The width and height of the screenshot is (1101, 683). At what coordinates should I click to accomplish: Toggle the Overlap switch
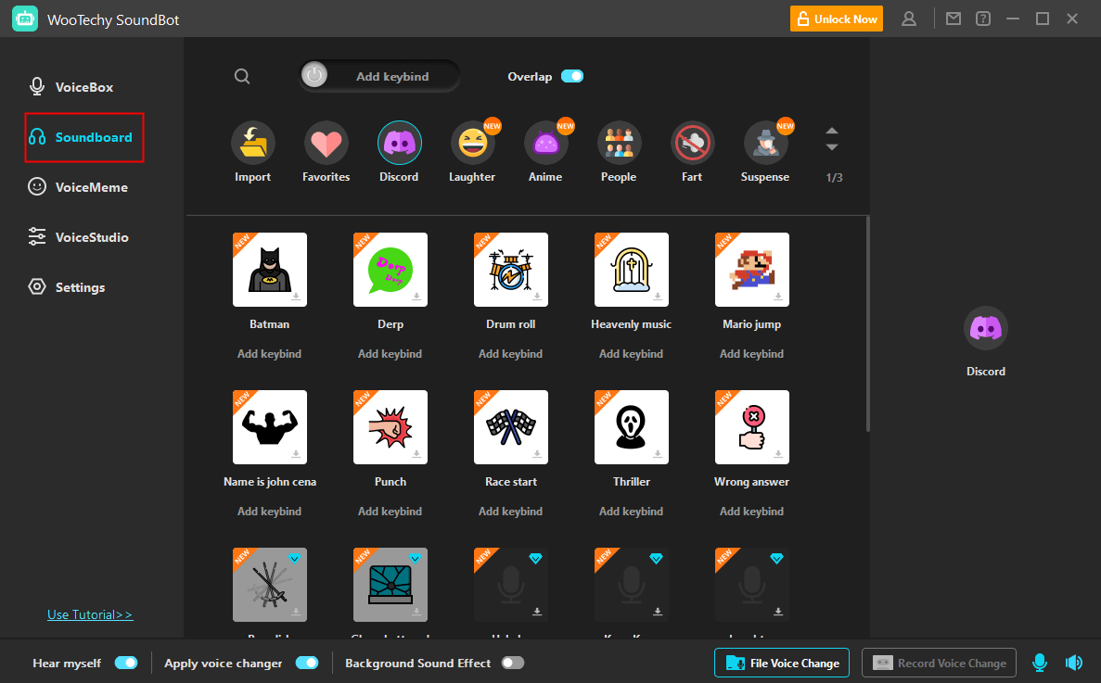572,77
